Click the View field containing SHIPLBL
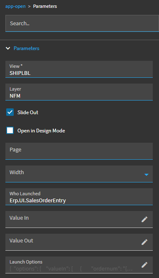 pos(79,69)
